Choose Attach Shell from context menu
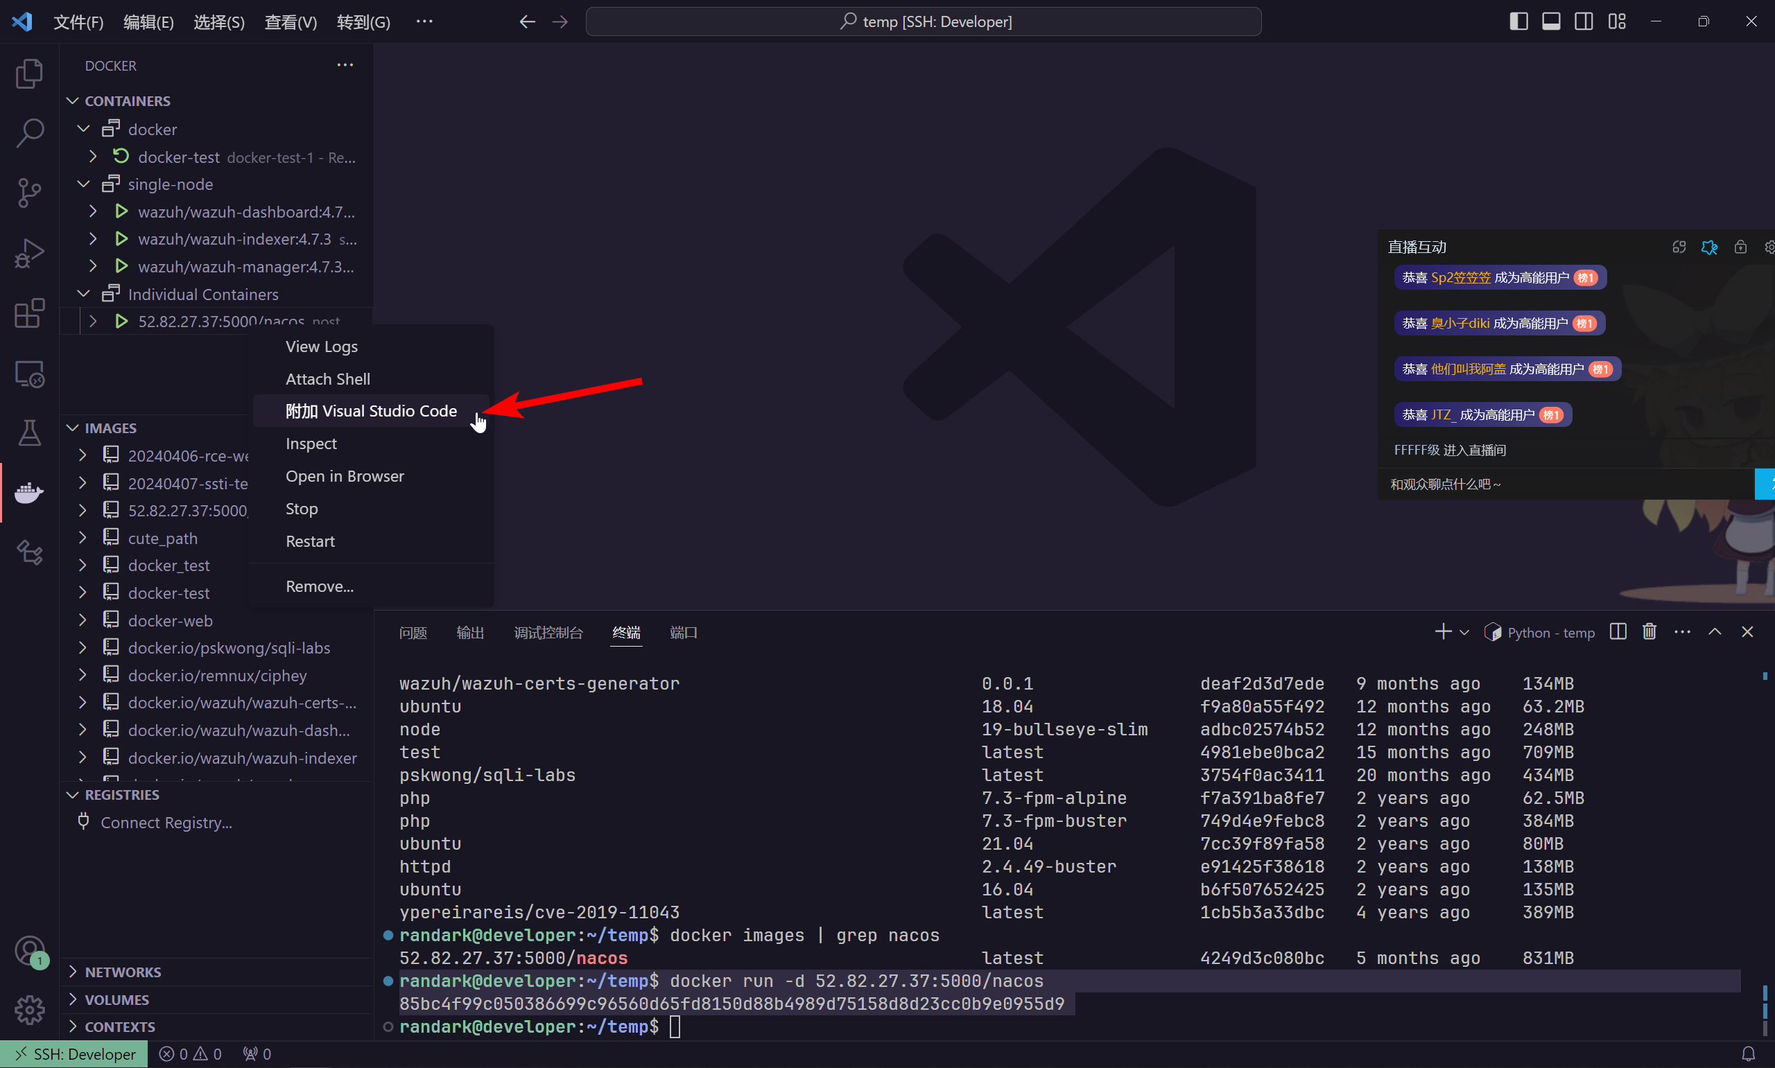This screenshot has height=1068, width=1775. pos(371,378)
